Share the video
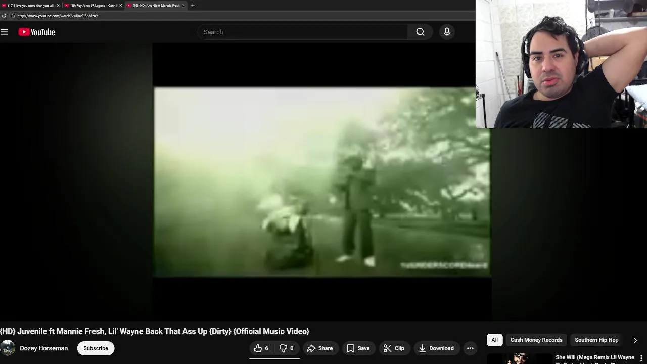The image size is (647, 364). point(320,348)
